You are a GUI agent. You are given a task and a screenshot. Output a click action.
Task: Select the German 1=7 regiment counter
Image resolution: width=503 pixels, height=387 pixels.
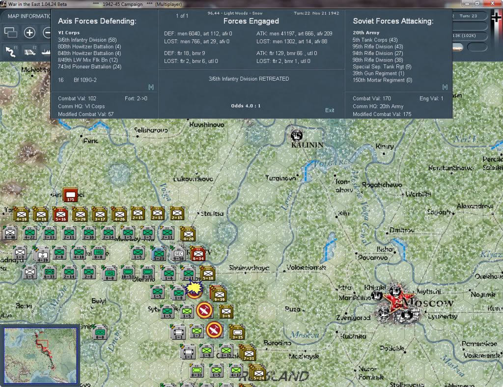(x=196, y=331)
